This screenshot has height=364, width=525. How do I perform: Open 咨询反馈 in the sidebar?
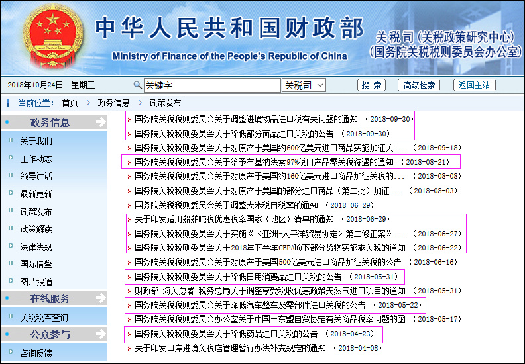(36, 353)
